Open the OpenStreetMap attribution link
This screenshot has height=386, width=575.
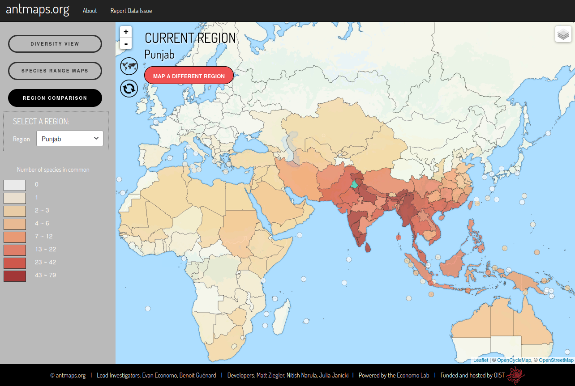click(556, 360)
